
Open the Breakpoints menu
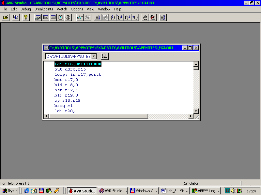click(x=44, y=9)
